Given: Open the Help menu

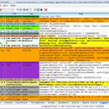Looking at the screenshot, I should (x=13, y=5).
